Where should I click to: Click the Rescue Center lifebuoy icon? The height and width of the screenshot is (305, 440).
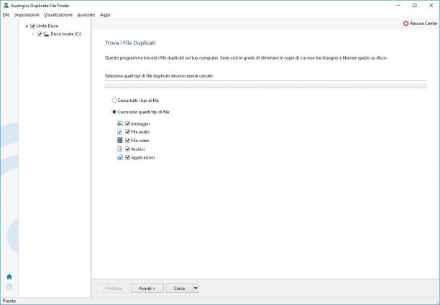coord(405,24)
